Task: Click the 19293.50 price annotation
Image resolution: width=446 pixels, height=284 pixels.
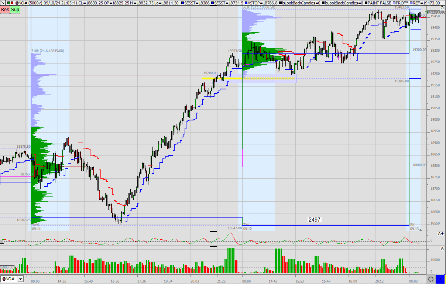Action: 235,51
